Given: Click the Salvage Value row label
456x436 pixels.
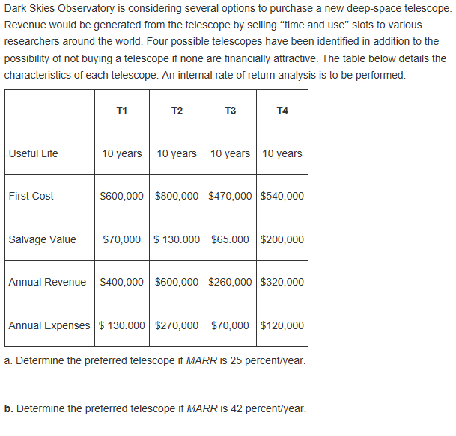Looking at the screenshot, I should pos(43,239).
